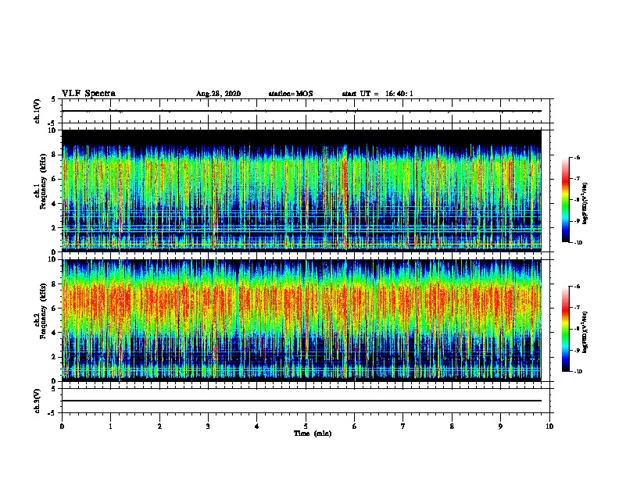Viewport: 619px width, 478px height.
Task: Click the ch.2 "Frequency (kHz)" axis label
Action: (43, 311)
